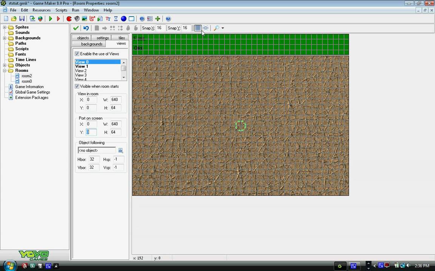Click the taskbar clock 2:36 PM
Viewport: 435px width, 271px height.
[422, 266]
